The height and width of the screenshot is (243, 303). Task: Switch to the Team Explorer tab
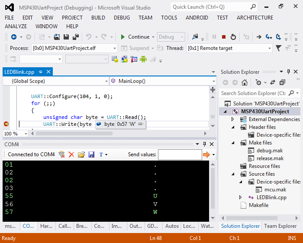click(280, 226)
